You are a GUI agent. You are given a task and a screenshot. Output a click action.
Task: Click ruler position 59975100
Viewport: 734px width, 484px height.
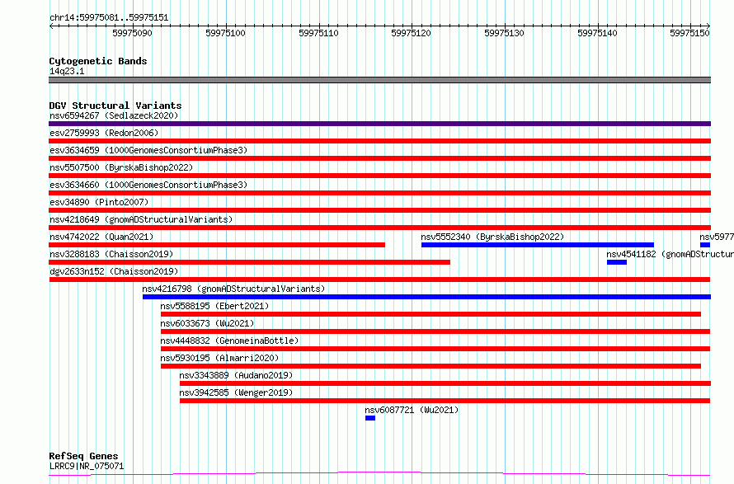(225, 33)
